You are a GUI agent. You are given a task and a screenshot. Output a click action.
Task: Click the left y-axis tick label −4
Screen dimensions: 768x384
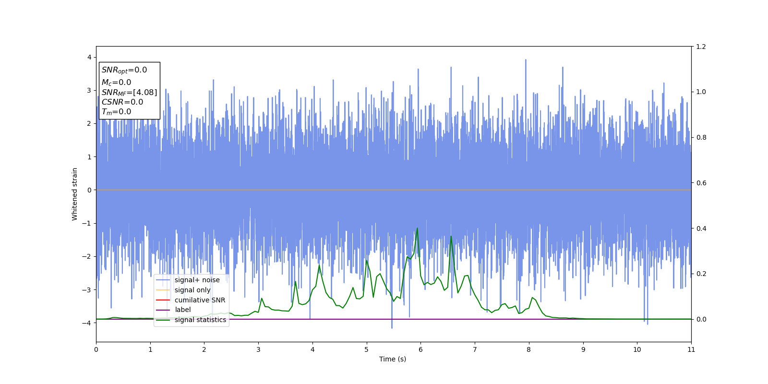87,323
